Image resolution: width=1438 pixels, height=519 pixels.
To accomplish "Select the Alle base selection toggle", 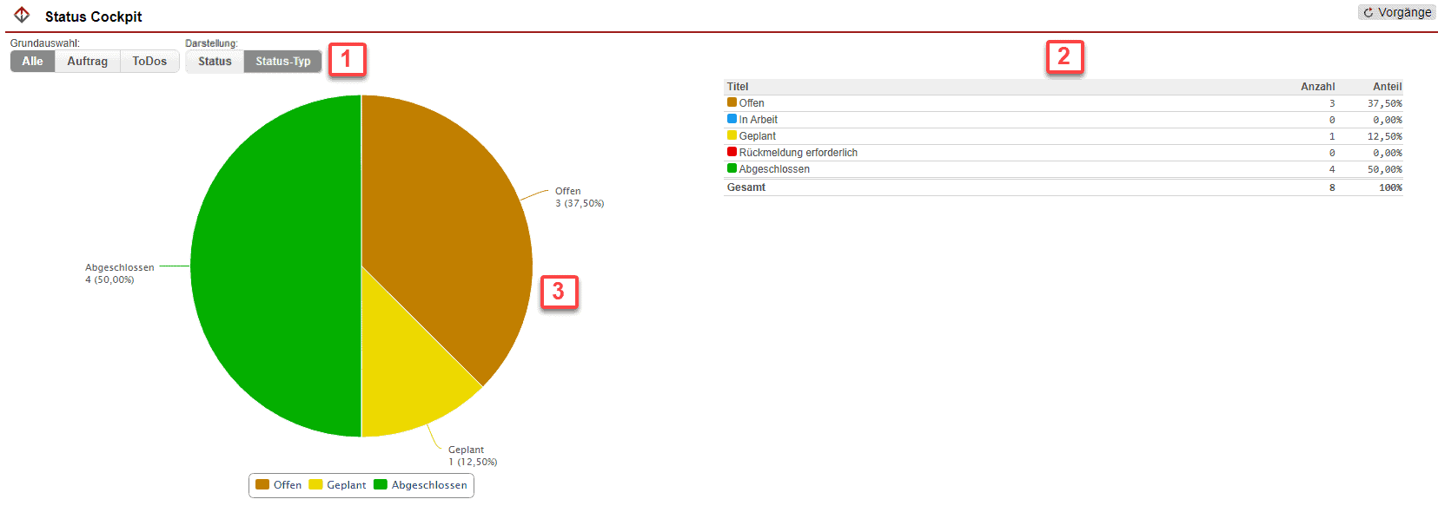I will pyautogui.click(x=32, y=62).
